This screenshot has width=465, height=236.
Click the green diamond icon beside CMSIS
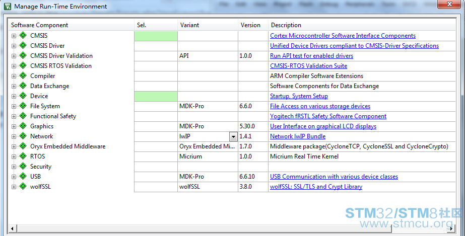pyautogui.click(x=23, y=36)
